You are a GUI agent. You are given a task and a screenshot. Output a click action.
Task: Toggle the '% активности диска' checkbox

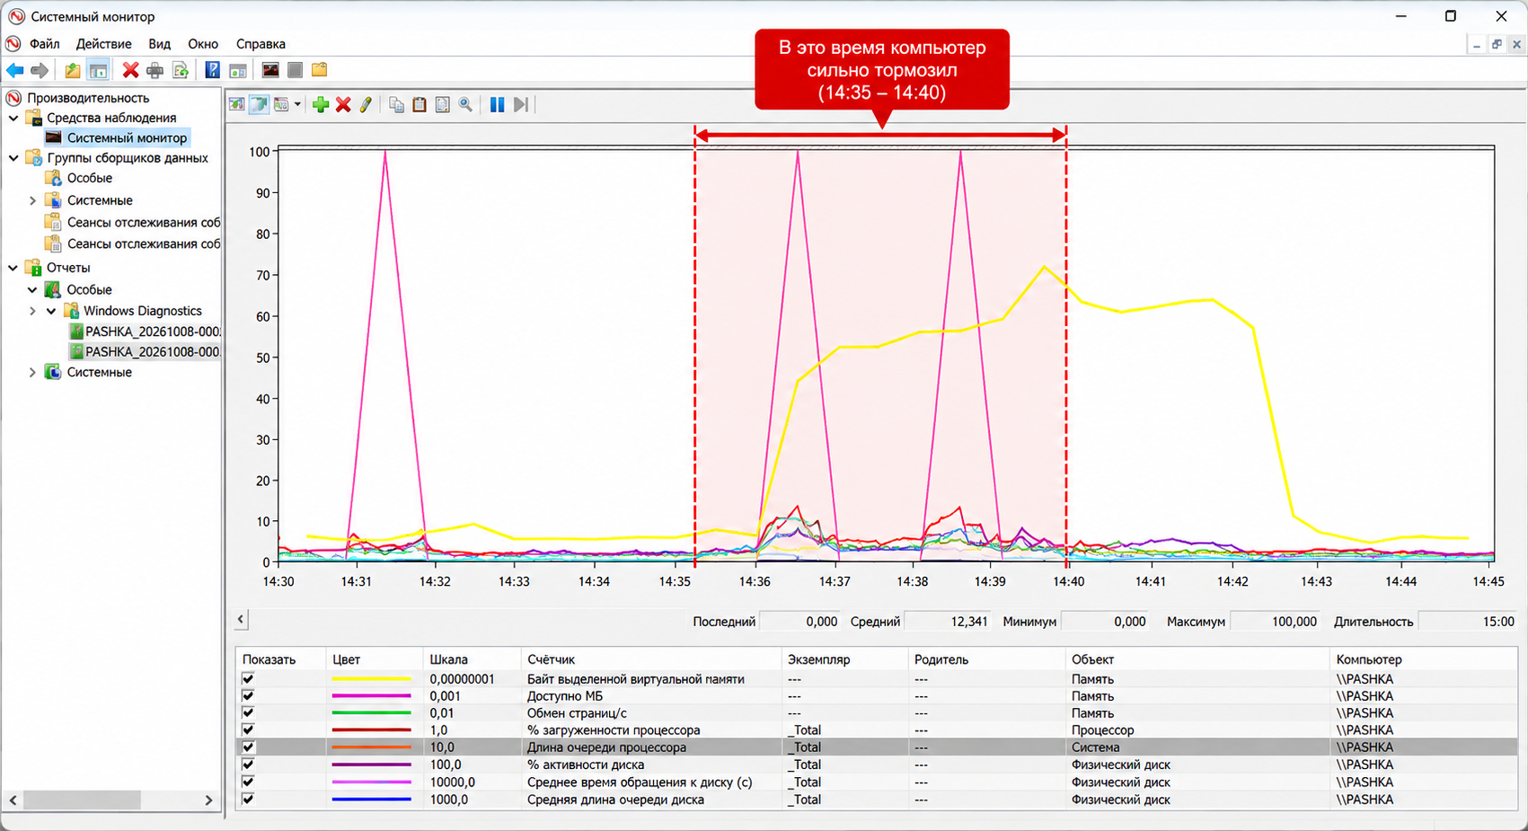[248, 765]
